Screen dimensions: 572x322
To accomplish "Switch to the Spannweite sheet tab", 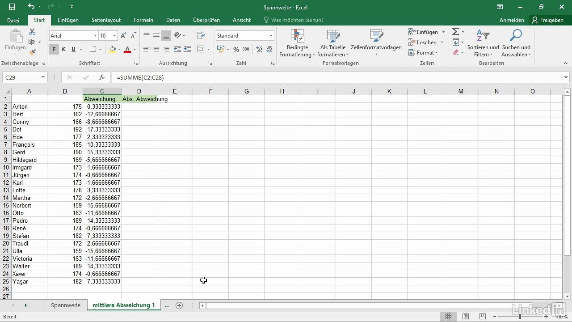I will [x=66, y=305].
